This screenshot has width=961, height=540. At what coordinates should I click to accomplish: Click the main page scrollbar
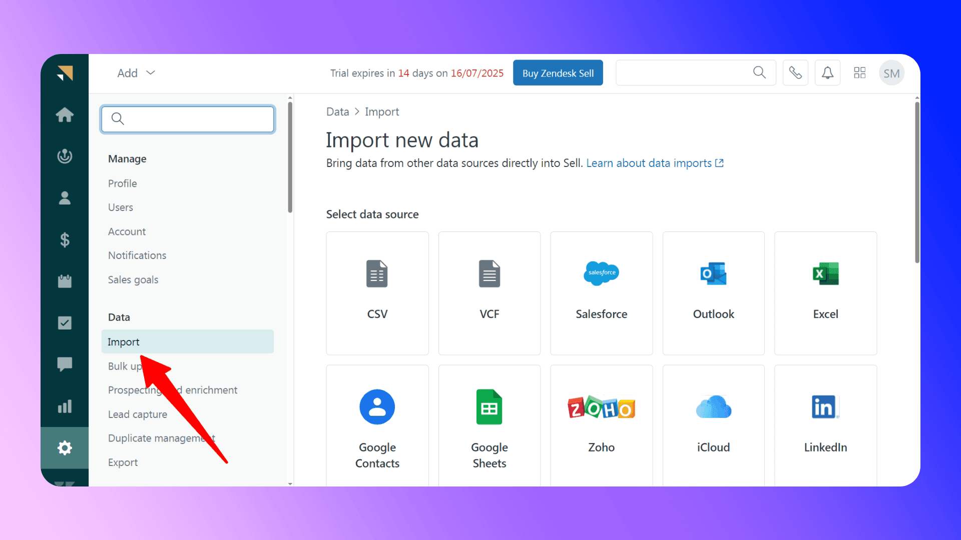(917, 182)
